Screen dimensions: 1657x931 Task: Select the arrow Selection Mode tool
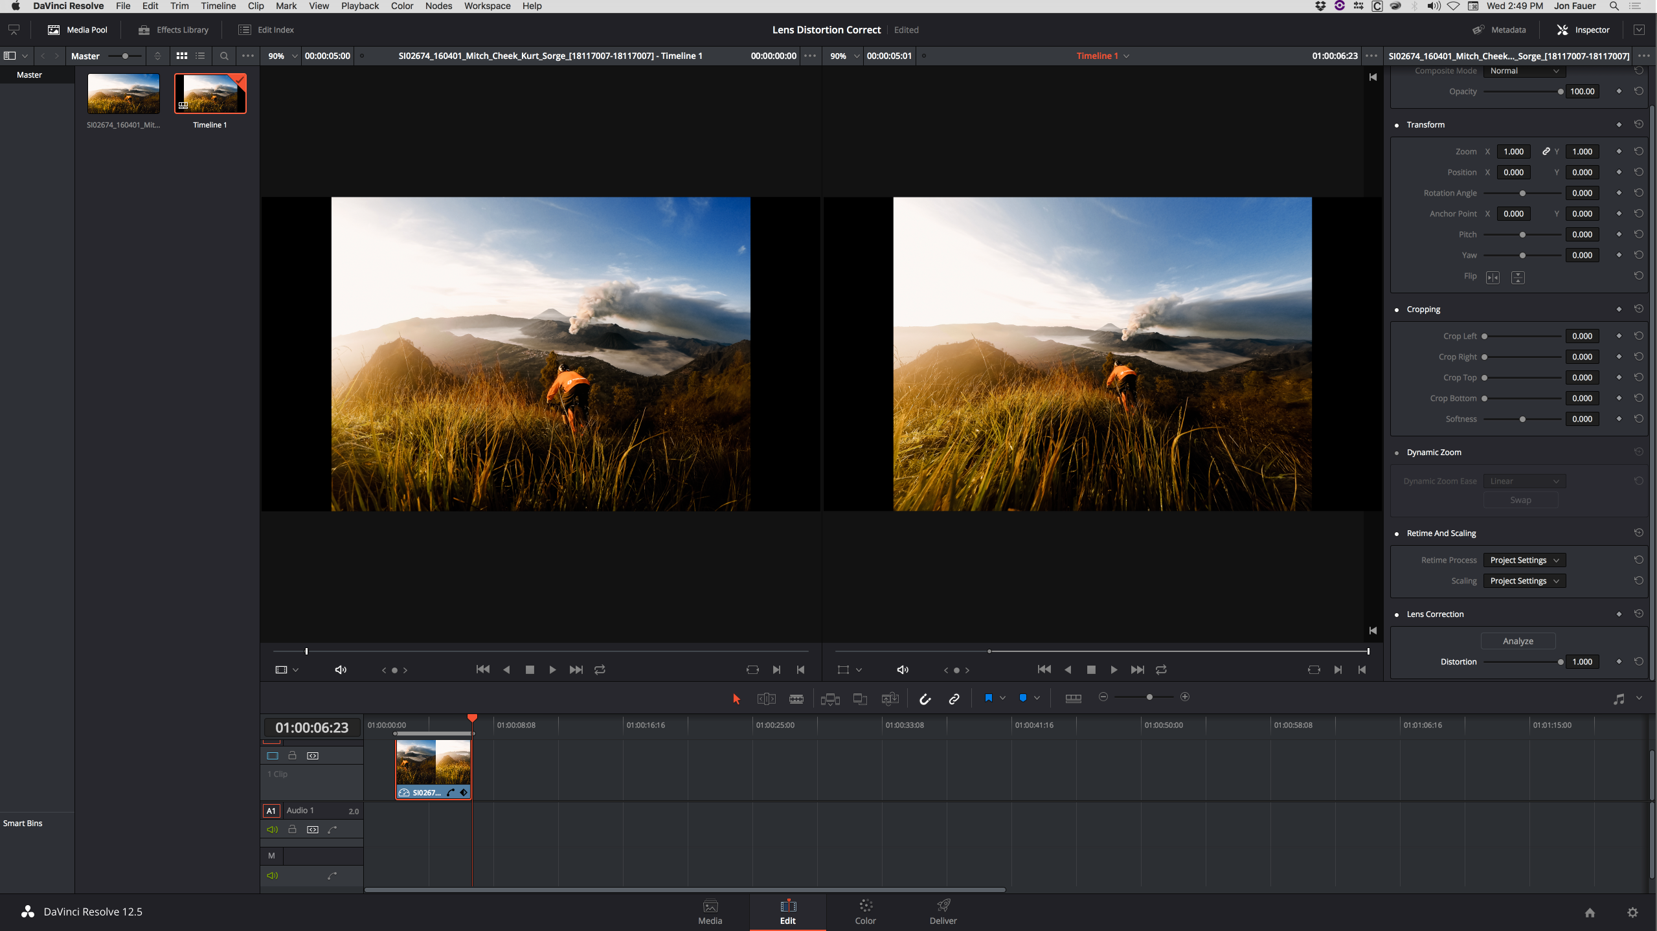click(x=736, y=699)
